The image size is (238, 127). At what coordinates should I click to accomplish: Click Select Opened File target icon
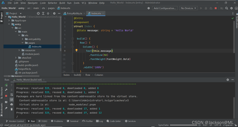[38, 13]
